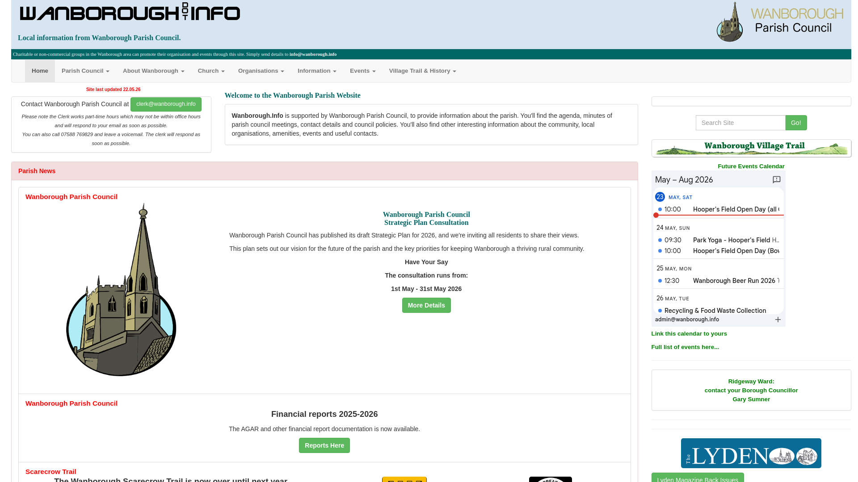Click the May – Aug 2026 calendar title
This screenshot has width=858, height=482.
[684, 180]
